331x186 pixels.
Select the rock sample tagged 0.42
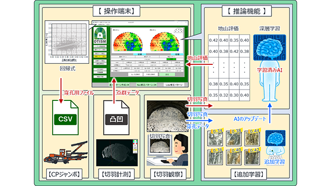pos(252,157)
